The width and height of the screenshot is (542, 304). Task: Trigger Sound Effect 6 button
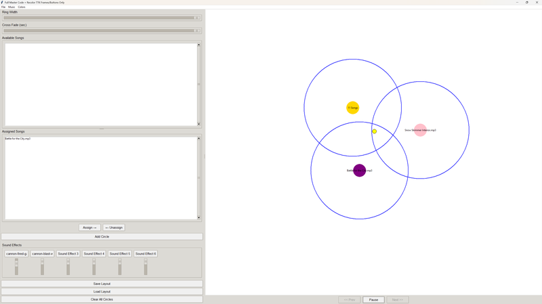146,254
